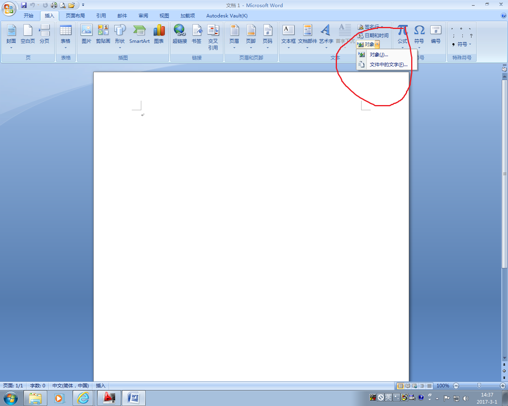Select Print Layout view in status bar

(400, 386)
